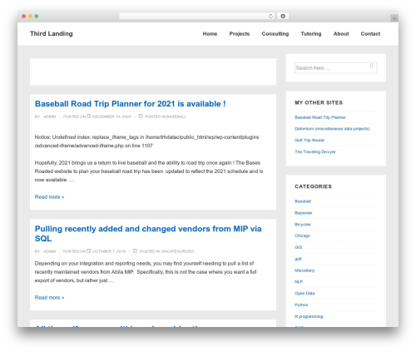Select the Bayesian category
416x352 pixels.
tap(303, 213)
